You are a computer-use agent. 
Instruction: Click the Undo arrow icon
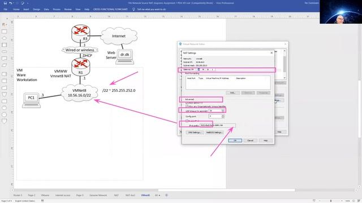point(10,3)
